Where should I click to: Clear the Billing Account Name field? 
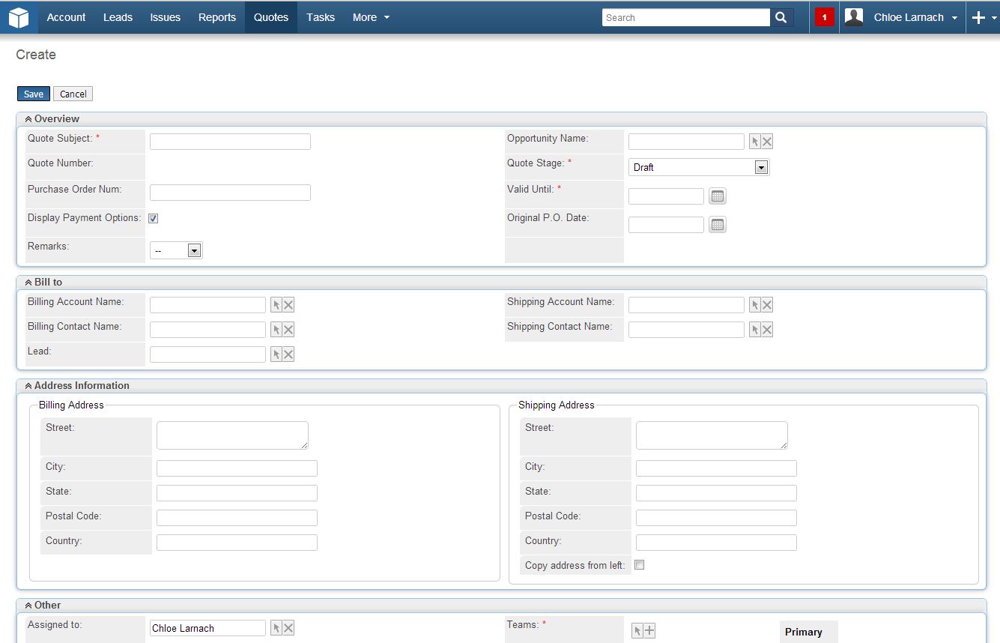coord(288,305)
